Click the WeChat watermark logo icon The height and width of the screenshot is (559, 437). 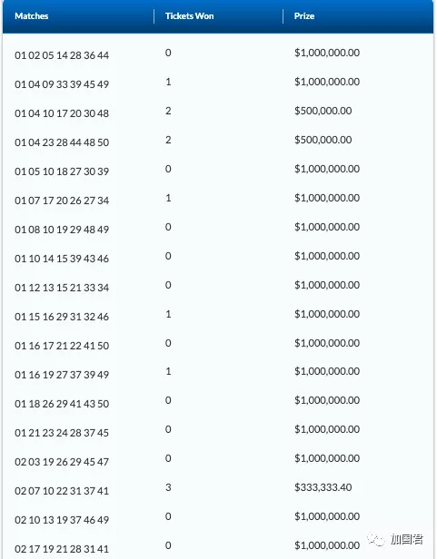[376, 539]
